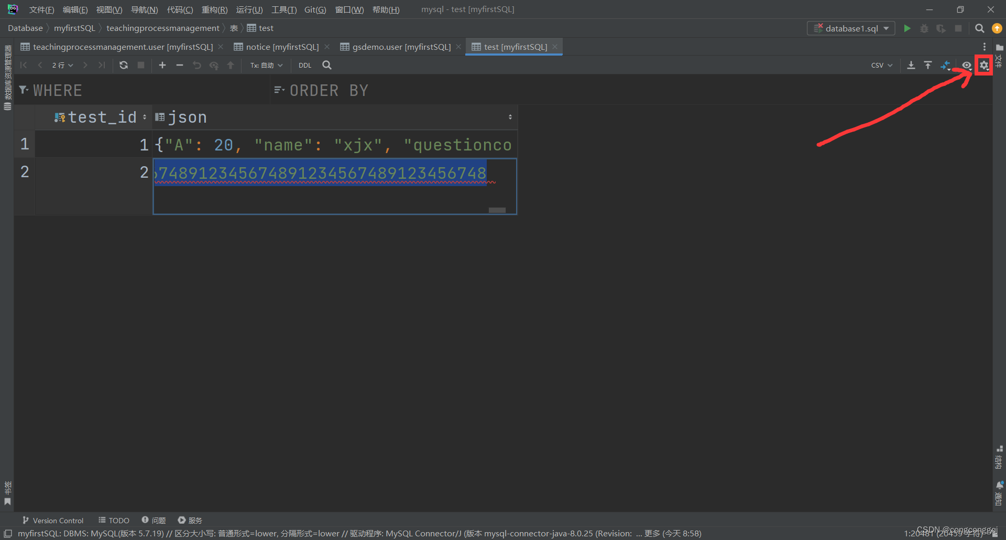Click the Database breadcrumb

coord(25,28)
